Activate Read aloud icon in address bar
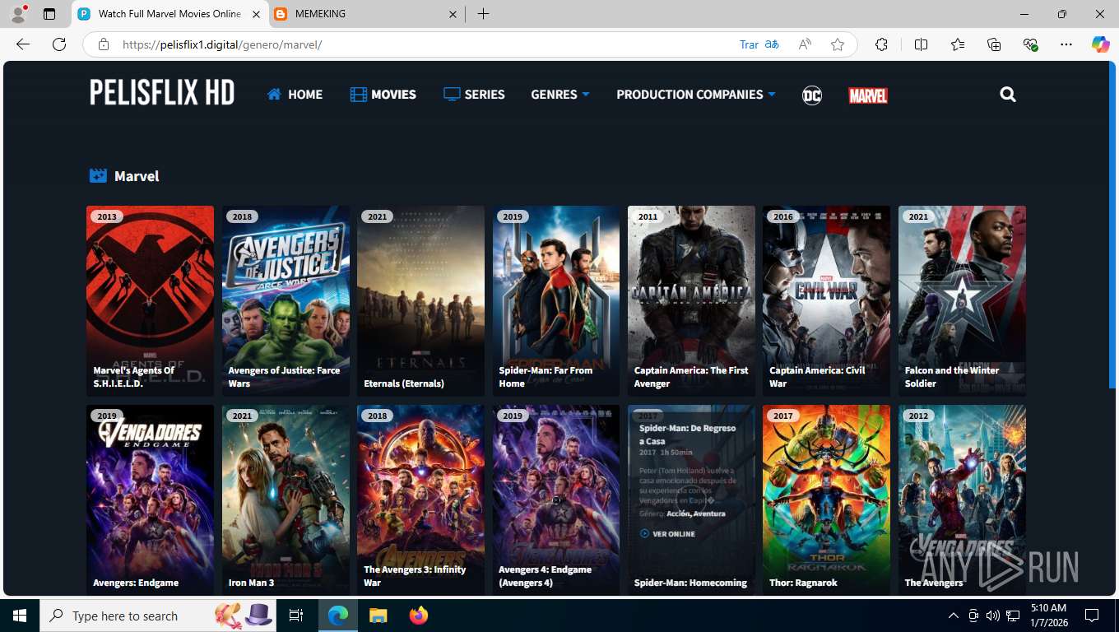1119x632 pixels. 805,44
